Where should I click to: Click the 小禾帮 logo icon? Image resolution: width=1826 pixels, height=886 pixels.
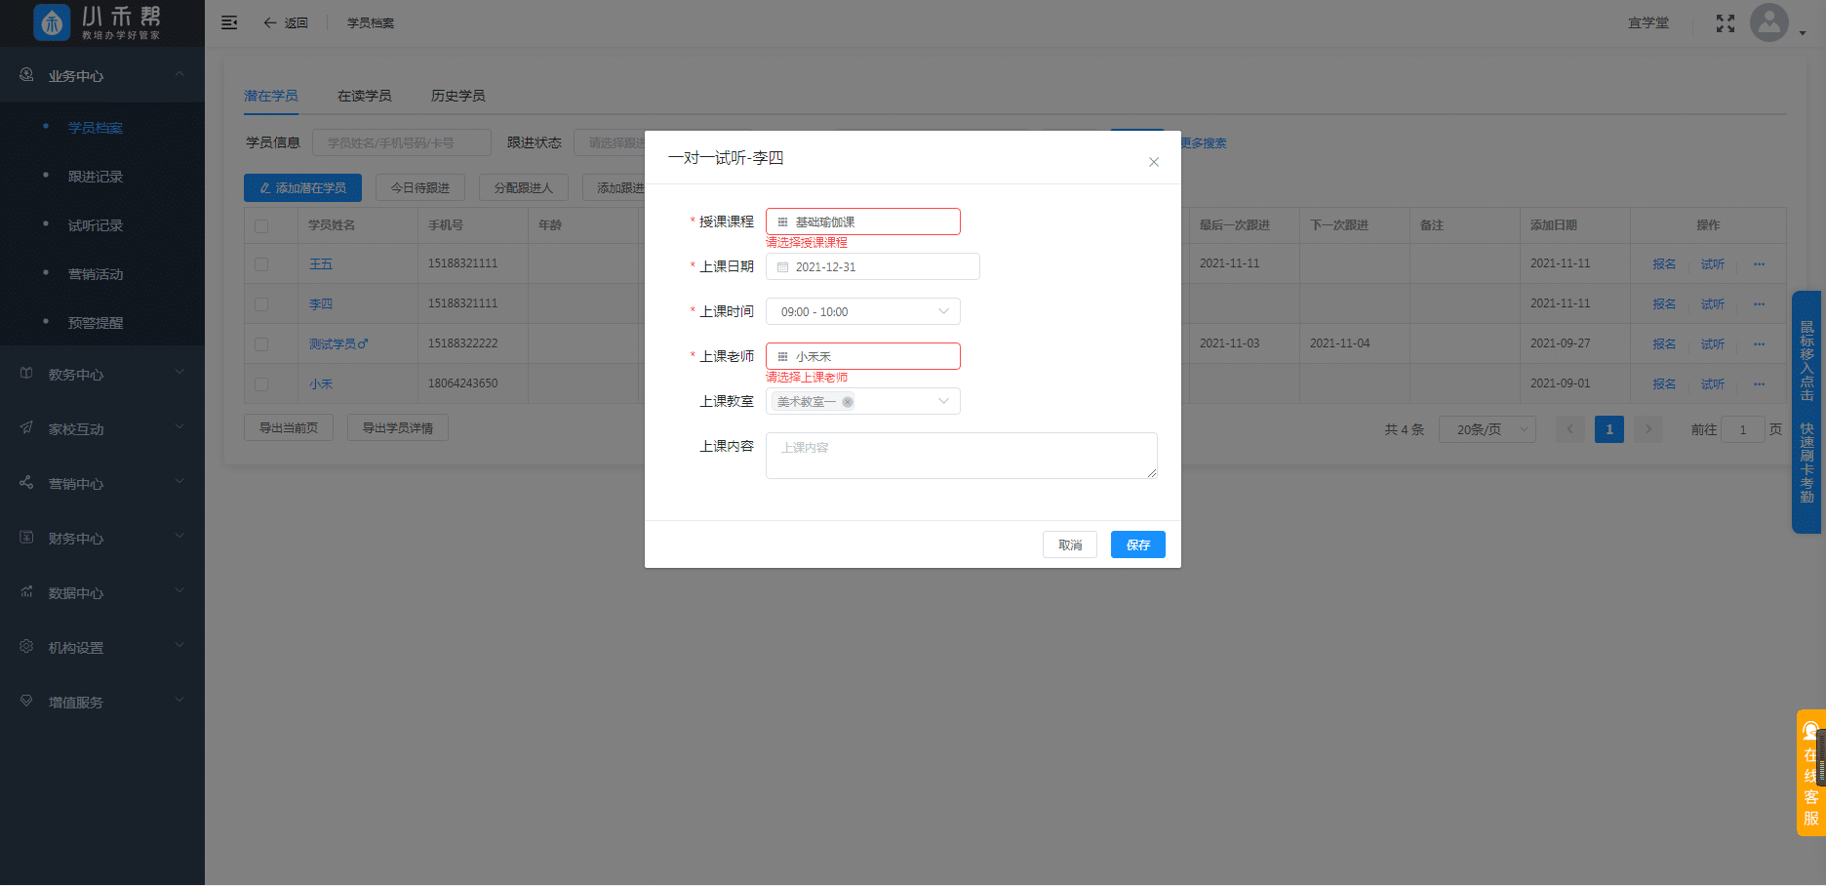tap(52, 22)
